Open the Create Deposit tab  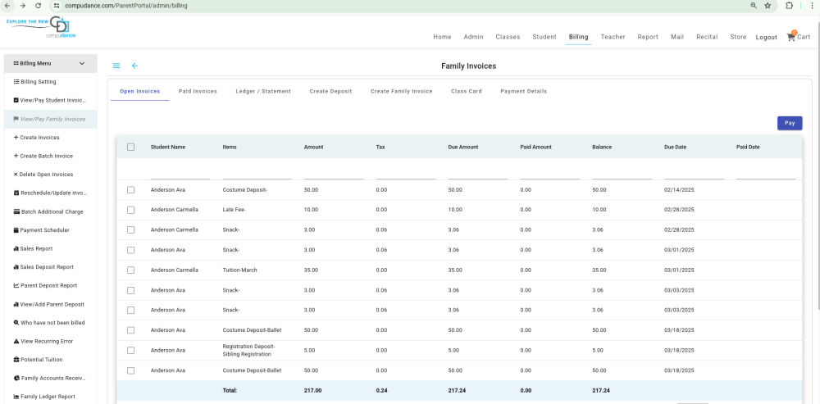point(330,92)
